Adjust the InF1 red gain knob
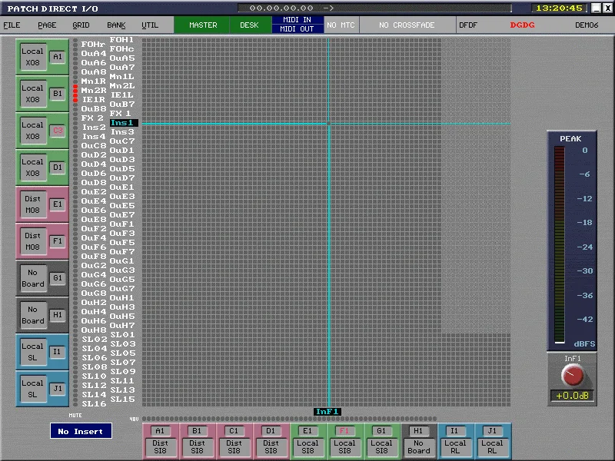Screen dimensions: 615x461 (572, 375)
